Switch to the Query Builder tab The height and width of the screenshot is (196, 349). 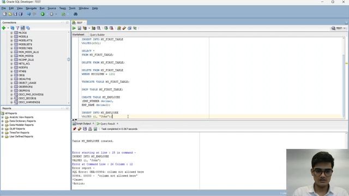tap(97, 35)
